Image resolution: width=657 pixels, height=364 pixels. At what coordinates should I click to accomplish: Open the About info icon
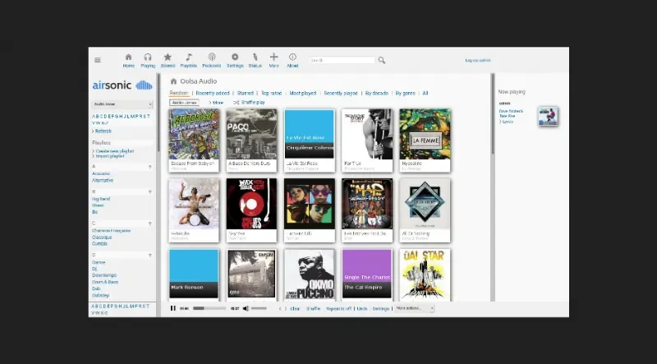[292, 57]
